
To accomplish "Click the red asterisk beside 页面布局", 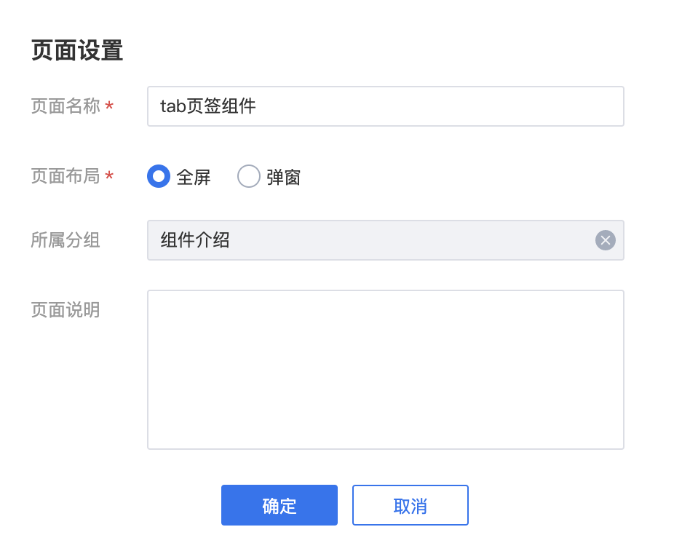I will 109,177.
